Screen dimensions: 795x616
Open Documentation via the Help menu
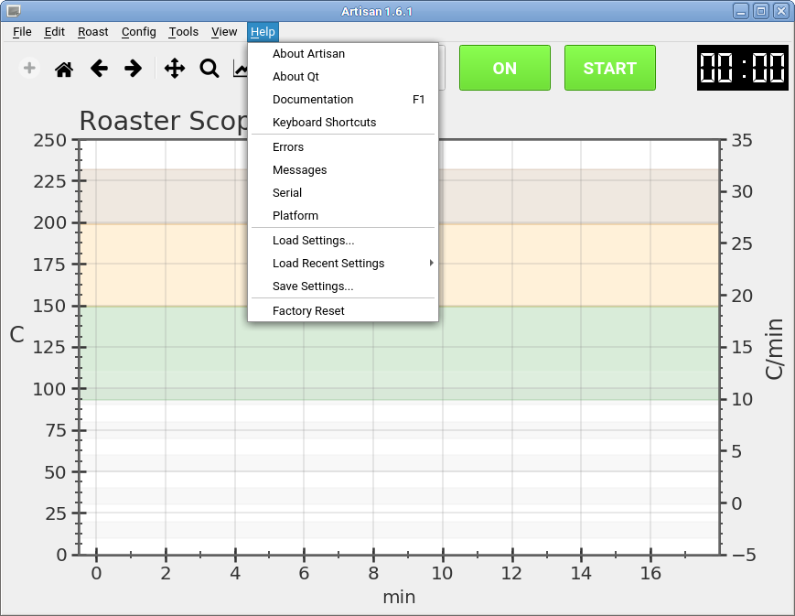(x=313, y=99)
